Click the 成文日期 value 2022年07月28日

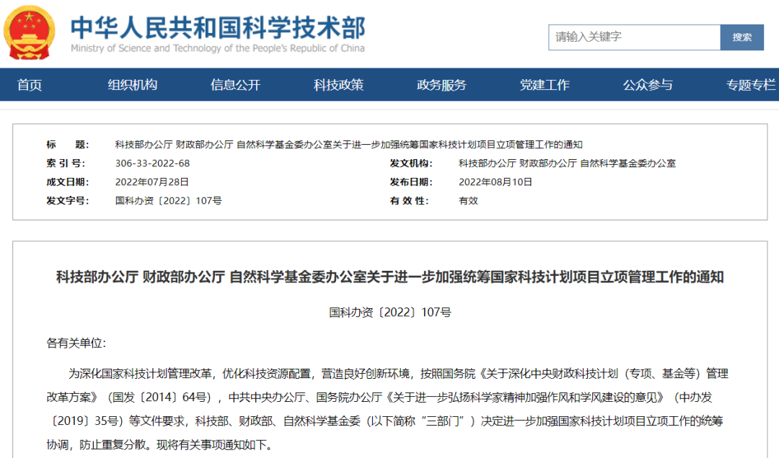[152, 182]
